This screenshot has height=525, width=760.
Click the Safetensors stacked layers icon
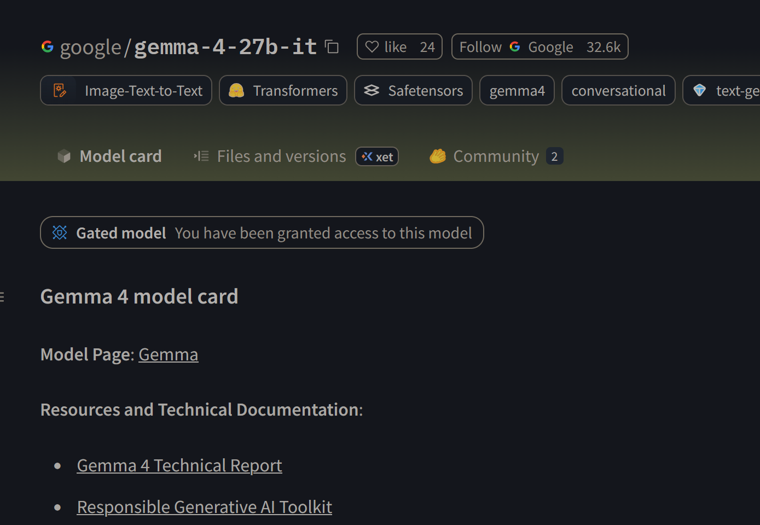coord(372,90)
